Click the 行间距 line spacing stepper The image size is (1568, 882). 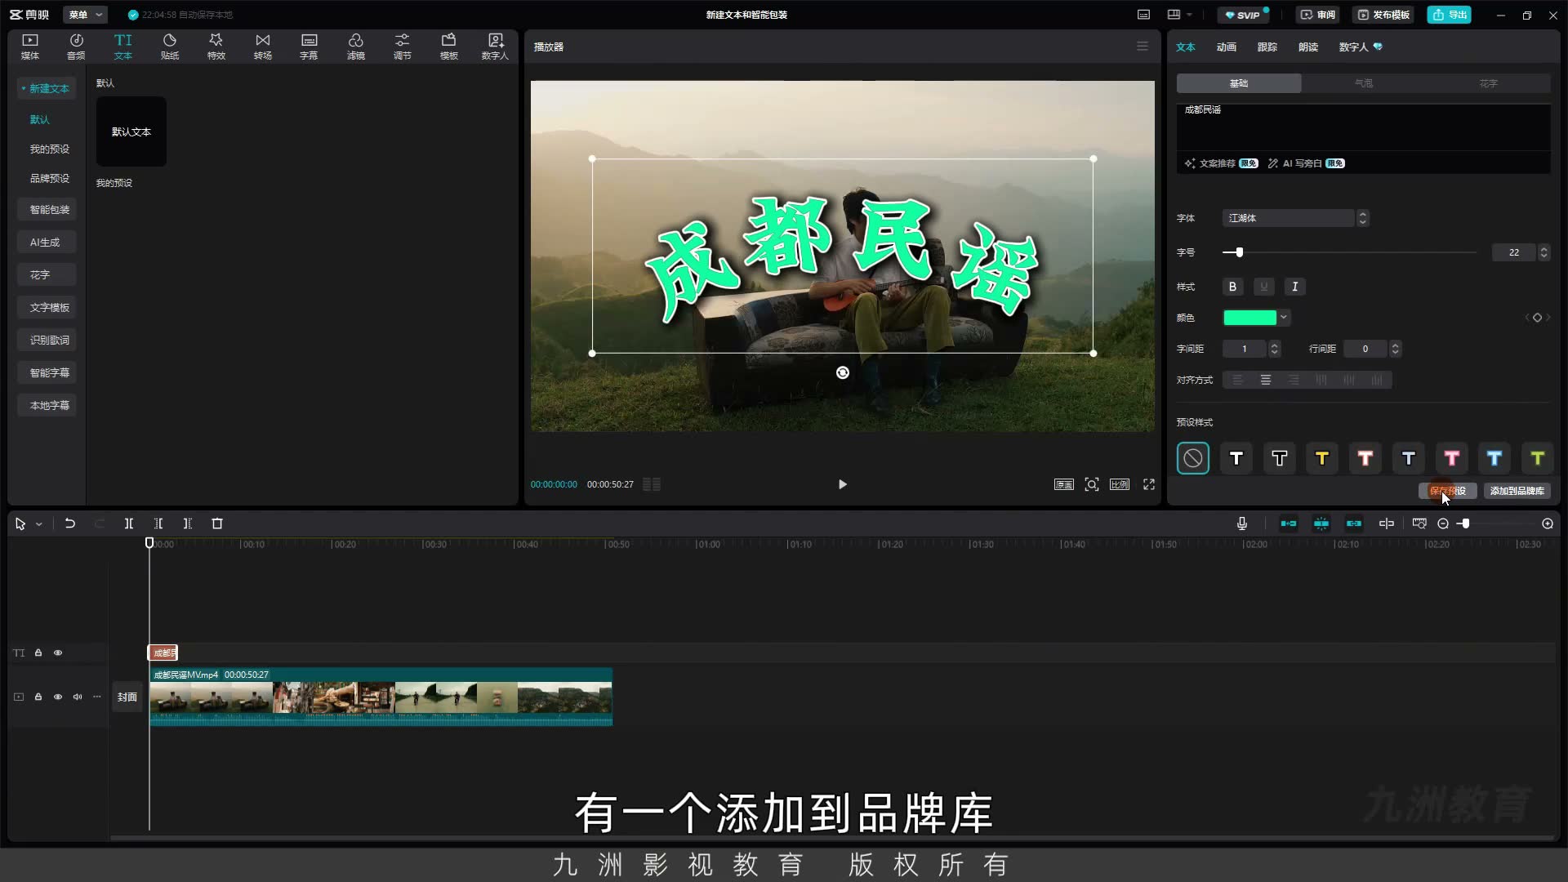coord(1396,349)
